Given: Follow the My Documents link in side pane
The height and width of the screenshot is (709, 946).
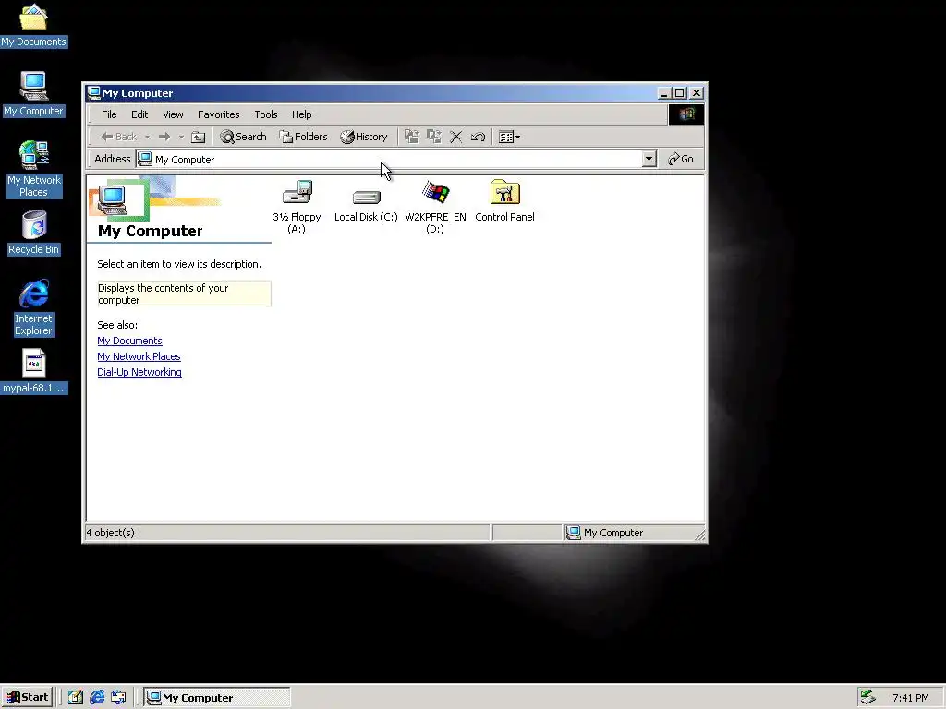Looking at the screenshot, I should pos(129,341).
